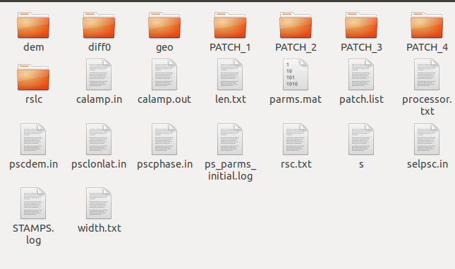
Task: Select the diff0 folder icon
Action: pos(99,25)
